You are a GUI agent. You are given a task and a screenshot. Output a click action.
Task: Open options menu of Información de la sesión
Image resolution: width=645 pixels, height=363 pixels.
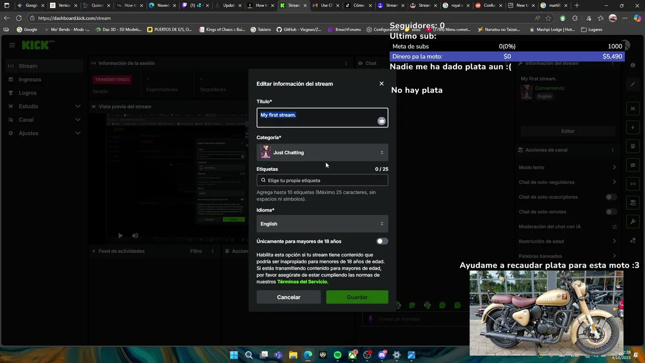coord(346,64)
